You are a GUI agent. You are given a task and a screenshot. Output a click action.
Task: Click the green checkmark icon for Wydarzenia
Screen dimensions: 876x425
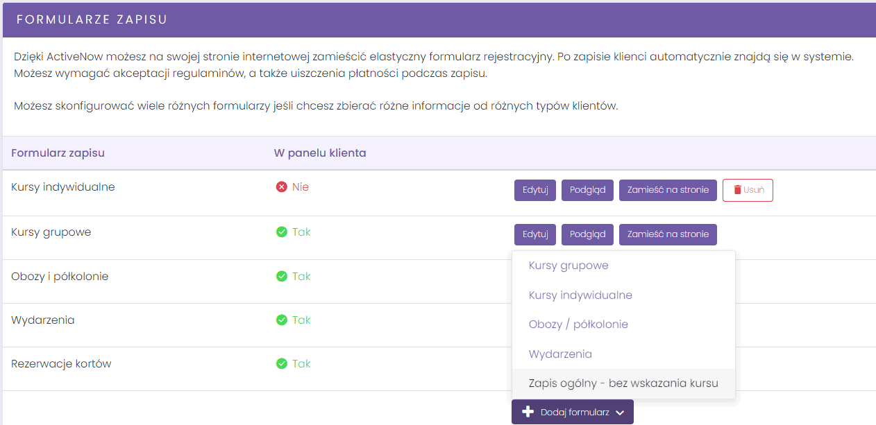(281, 320)
